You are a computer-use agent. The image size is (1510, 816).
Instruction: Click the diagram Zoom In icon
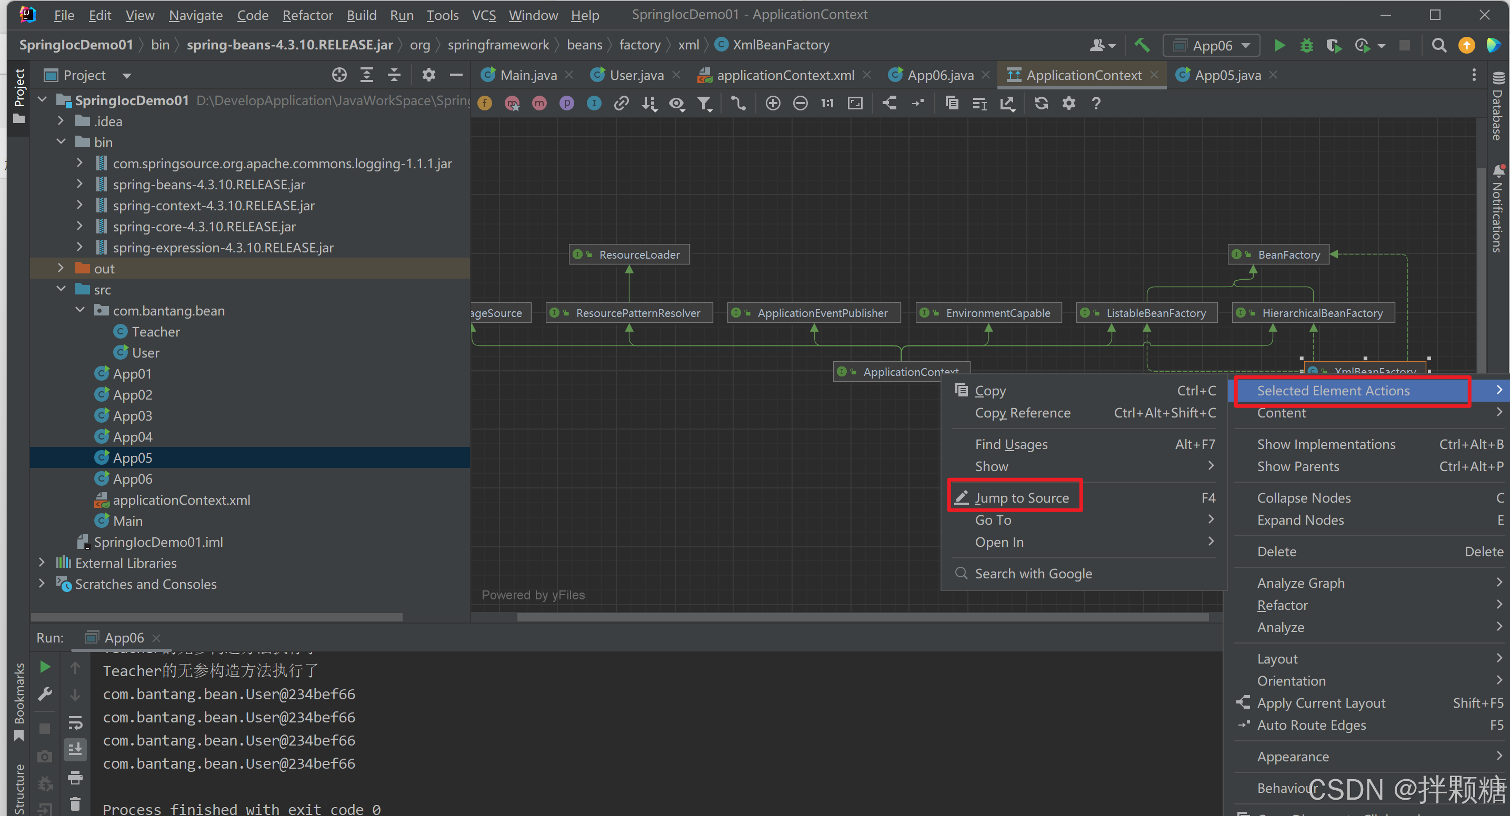tap(773, 104)
